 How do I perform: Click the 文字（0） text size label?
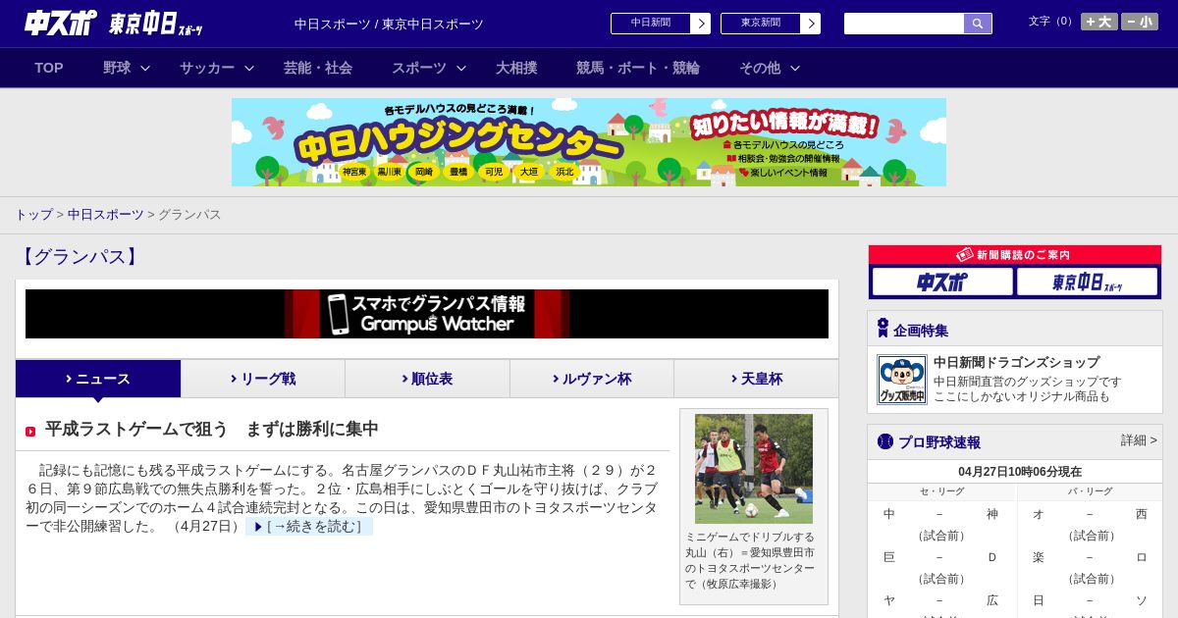(x=1052, y=22)
